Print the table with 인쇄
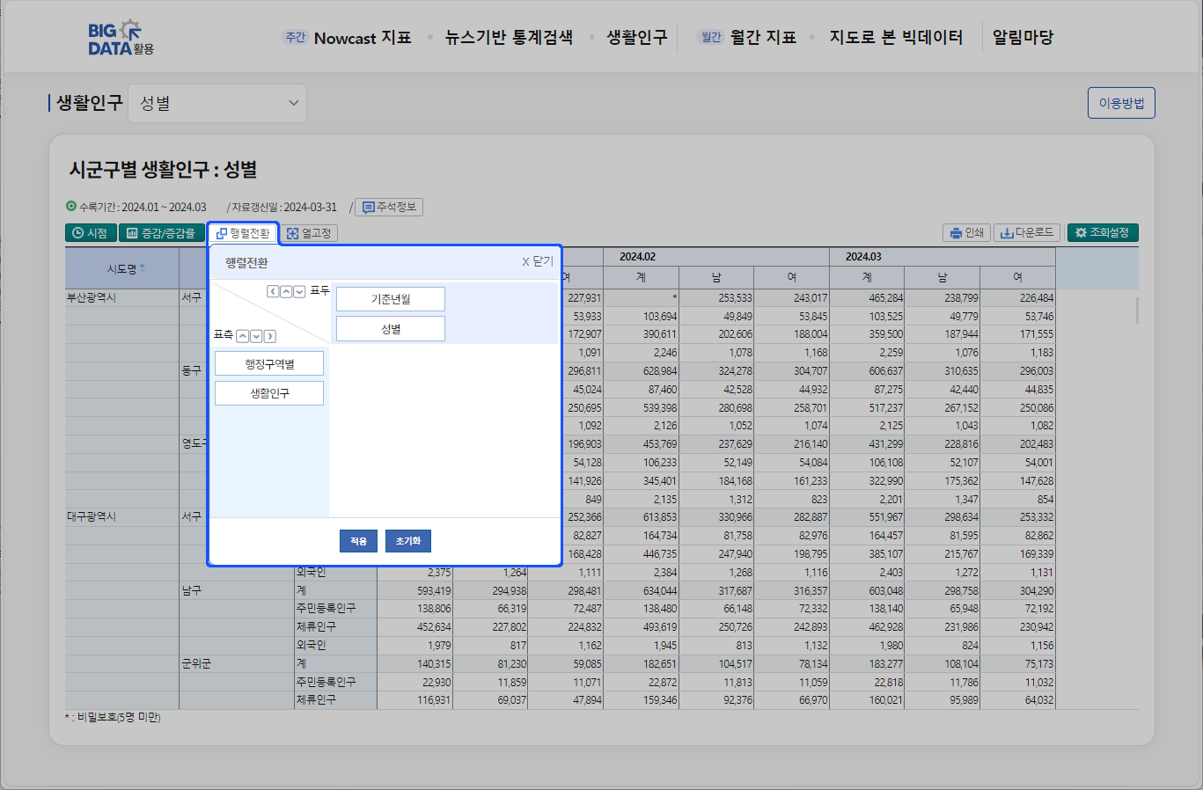1203x790 pixels. pos(966,233)
